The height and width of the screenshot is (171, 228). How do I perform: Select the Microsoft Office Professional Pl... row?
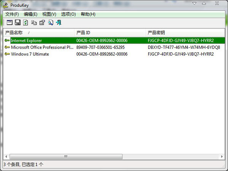114,47
